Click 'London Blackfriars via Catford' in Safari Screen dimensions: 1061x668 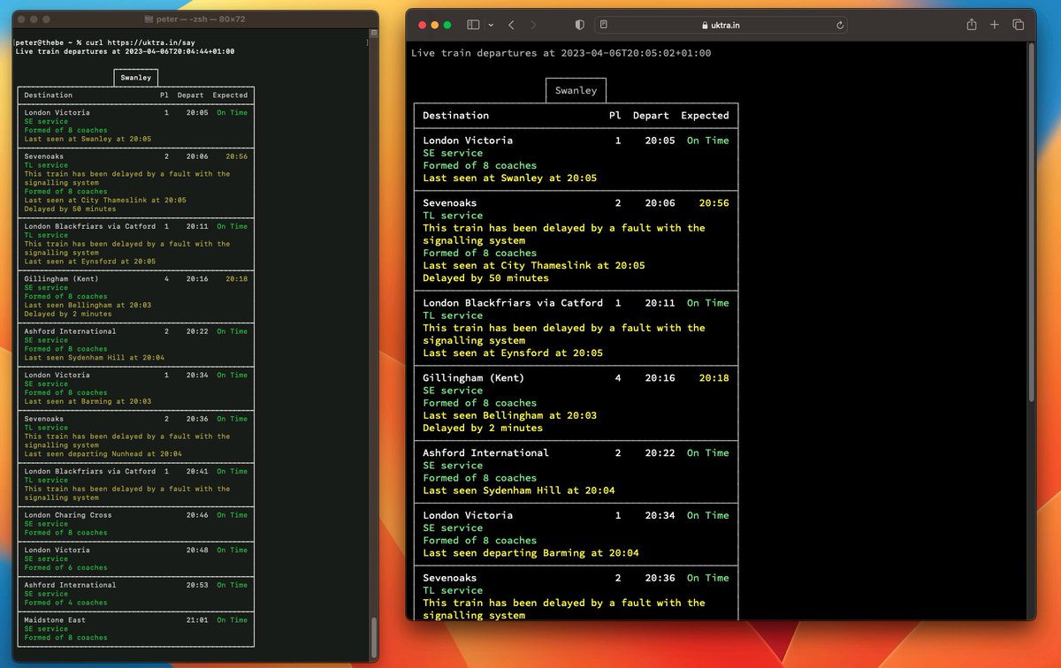[513, 303]
